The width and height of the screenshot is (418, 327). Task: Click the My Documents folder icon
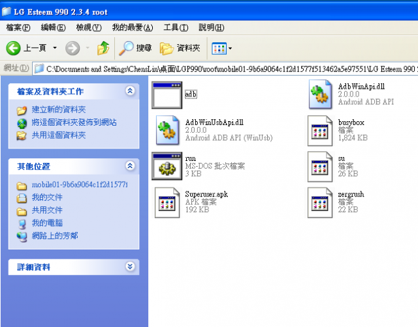(22, 198)
